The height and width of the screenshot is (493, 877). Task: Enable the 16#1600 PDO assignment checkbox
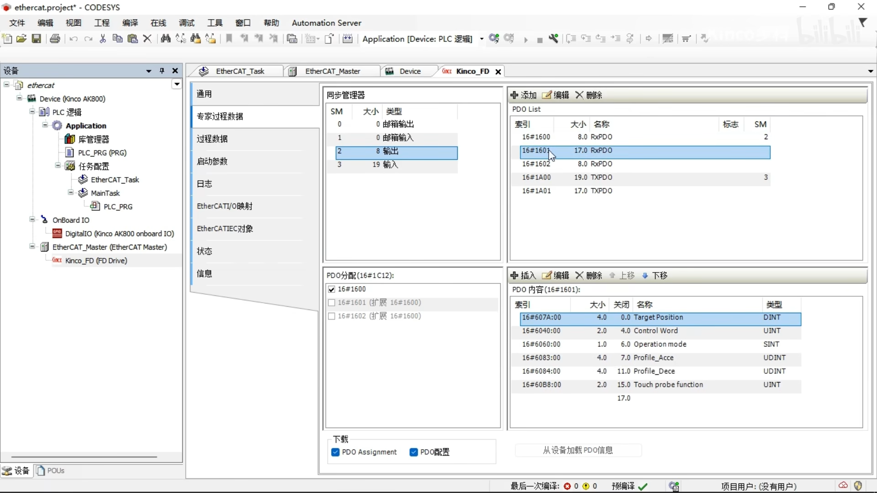(x=332, y=289)
